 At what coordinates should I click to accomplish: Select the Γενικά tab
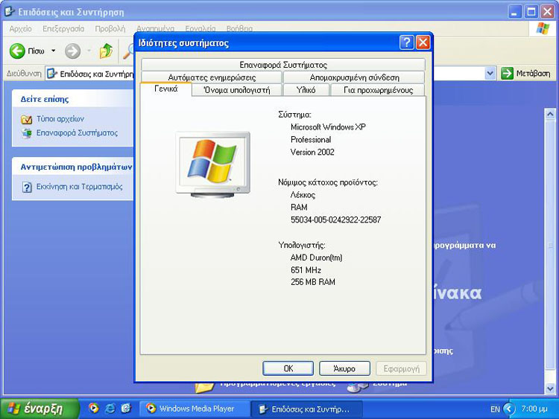point(166,89)
